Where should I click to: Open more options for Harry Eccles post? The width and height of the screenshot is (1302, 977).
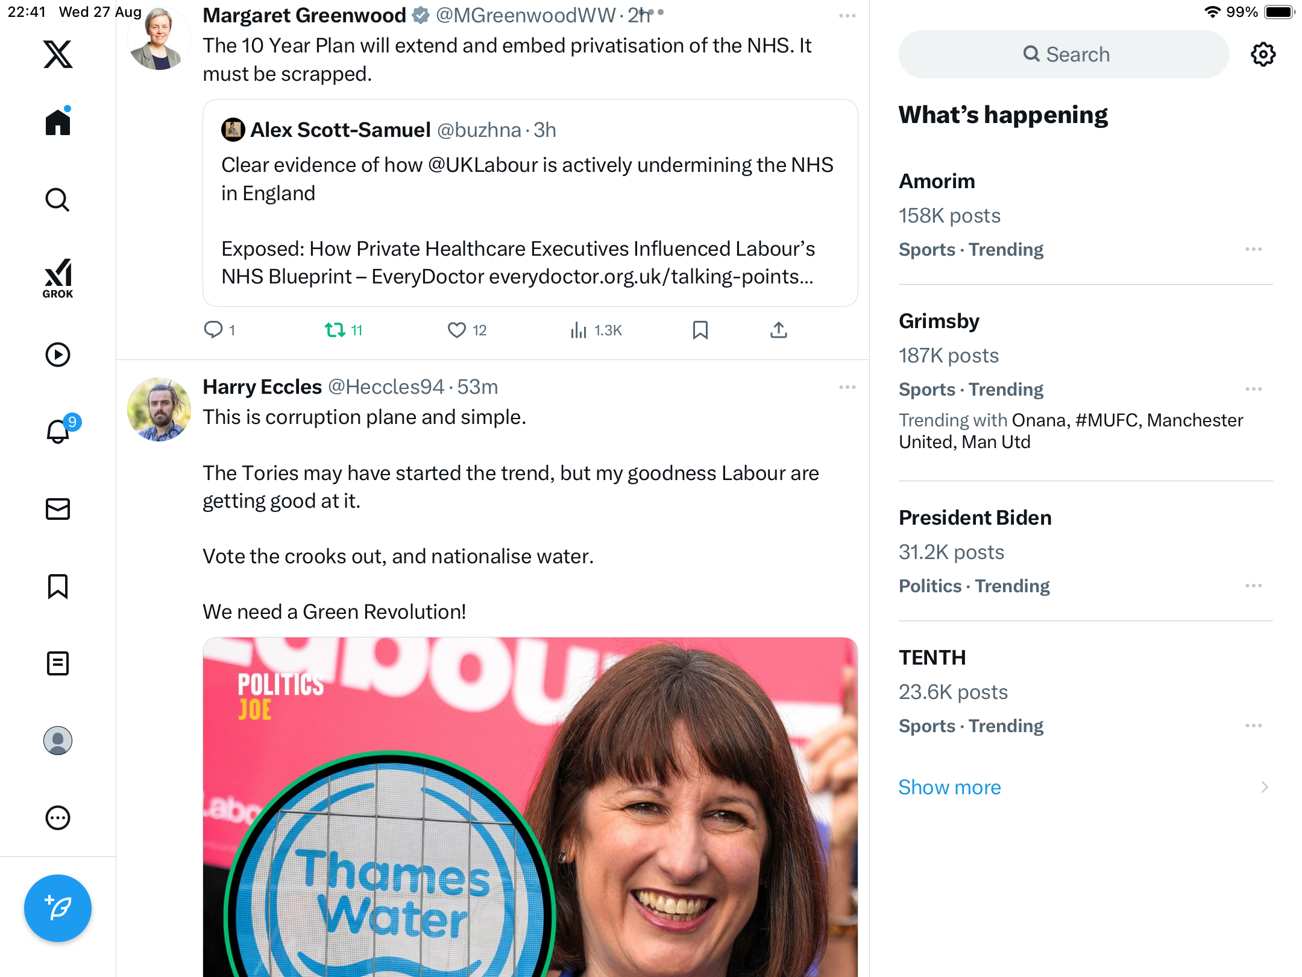847,387
